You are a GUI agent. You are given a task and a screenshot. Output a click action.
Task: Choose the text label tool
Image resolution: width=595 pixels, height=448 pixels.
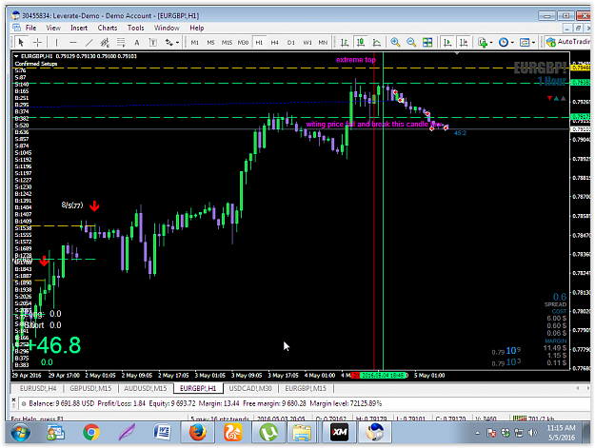click(152, 42)
